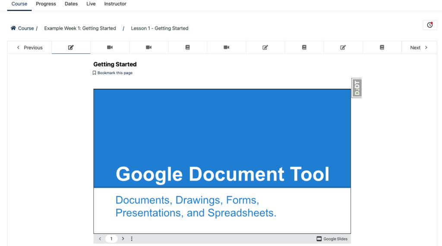Image resolution: width=442 pixels, height=246 pixels.
Task: Click the slide subtitle about Documents, Drawings, Forms
Action: pos(196,206)
